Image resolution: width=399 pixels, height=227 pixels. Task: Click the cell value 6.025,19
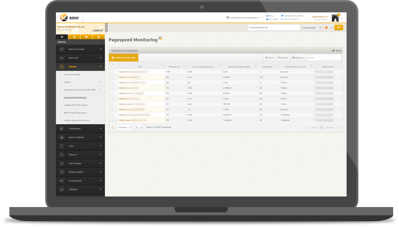[x=227, y=115]
